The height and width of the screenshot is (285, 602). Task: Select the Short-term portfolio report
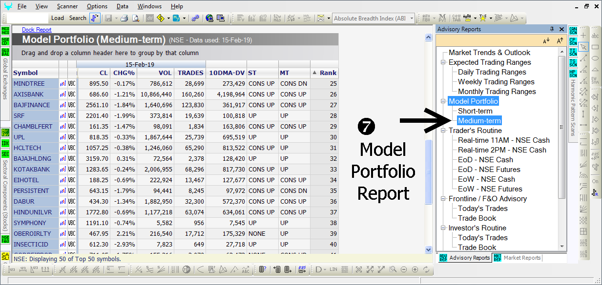coord(475,111)
